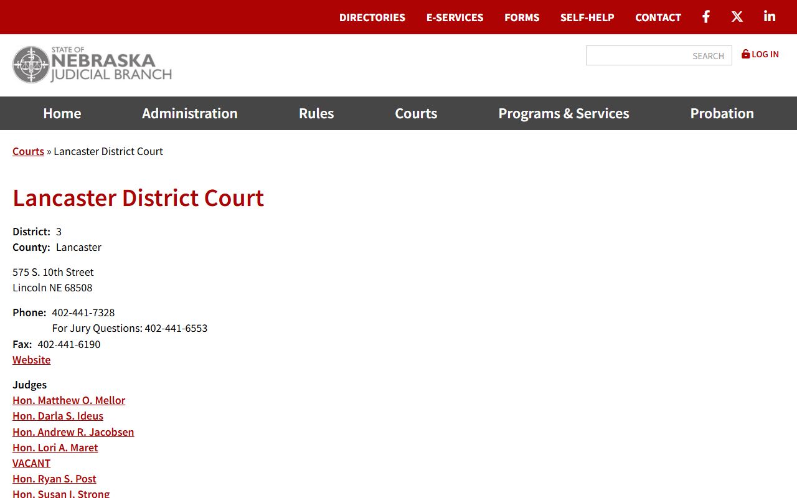This screenshot has height=498, width=797.
Task: Open the Courts navigation item
Action: pos(416,113)
